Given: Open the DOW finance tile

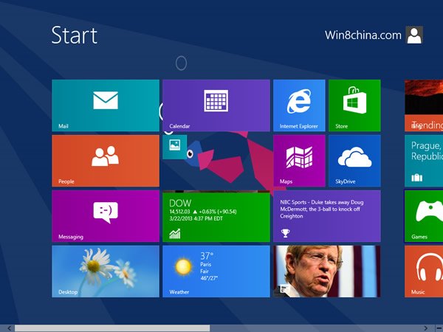Looking at the screenshot, I should 216,217.
